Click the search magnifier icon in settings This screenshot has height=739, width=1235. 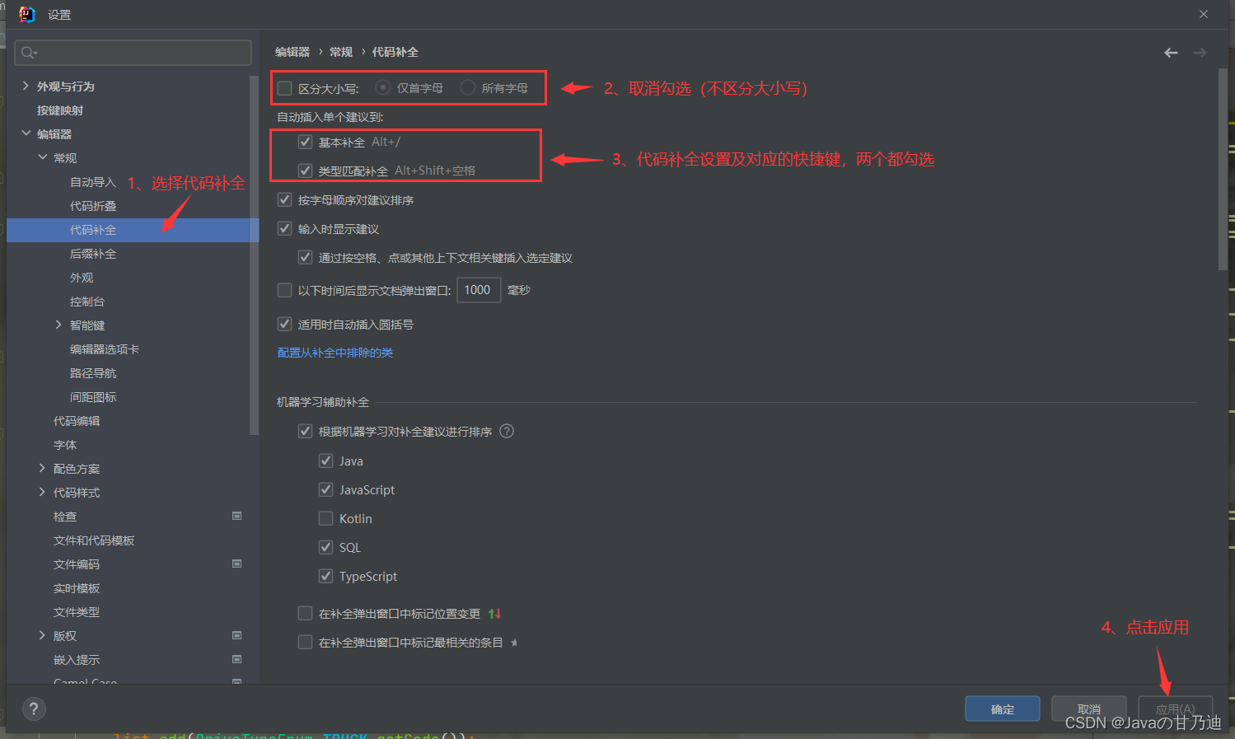[29, 53]
